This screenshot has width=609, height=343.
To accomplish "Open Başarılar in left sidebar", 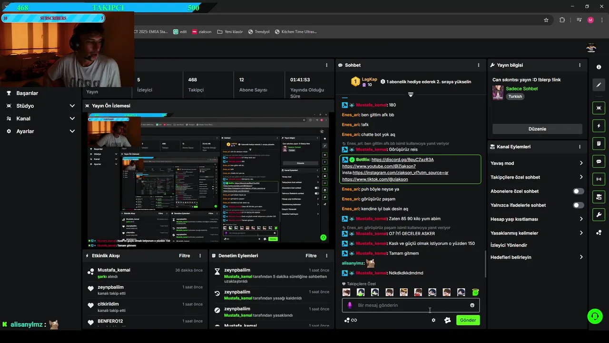I will 27,93.
